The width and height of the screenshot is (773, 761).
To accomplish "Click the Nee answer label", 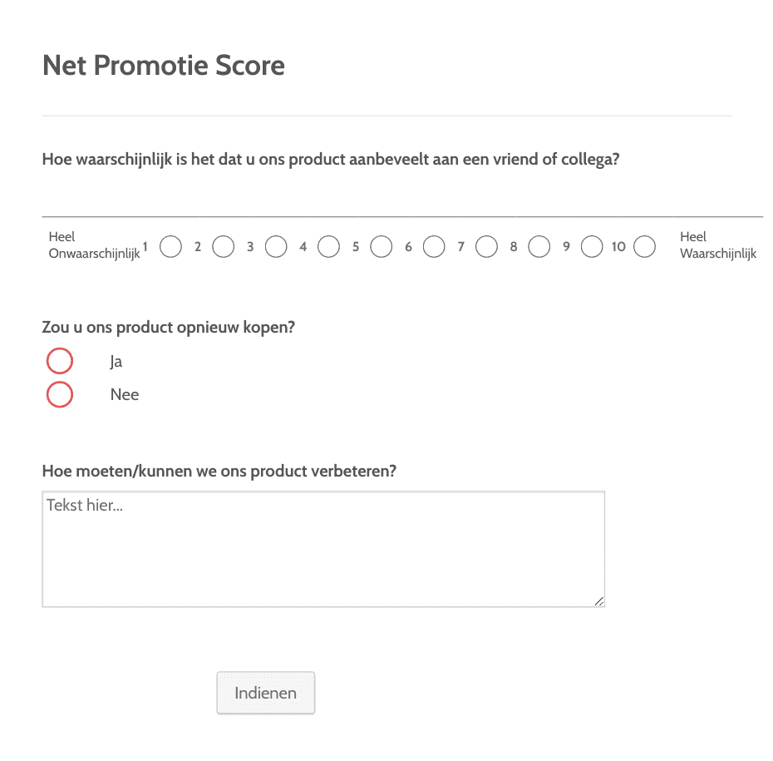I will (x=125, y=394).
